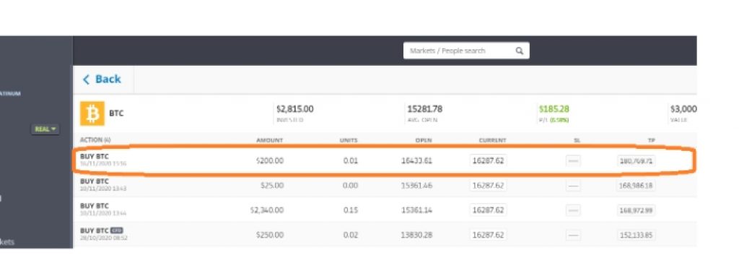Edit the take profit value 168,986.18
The width and height of the screenshot is (739, 278).
coord(637,186)
